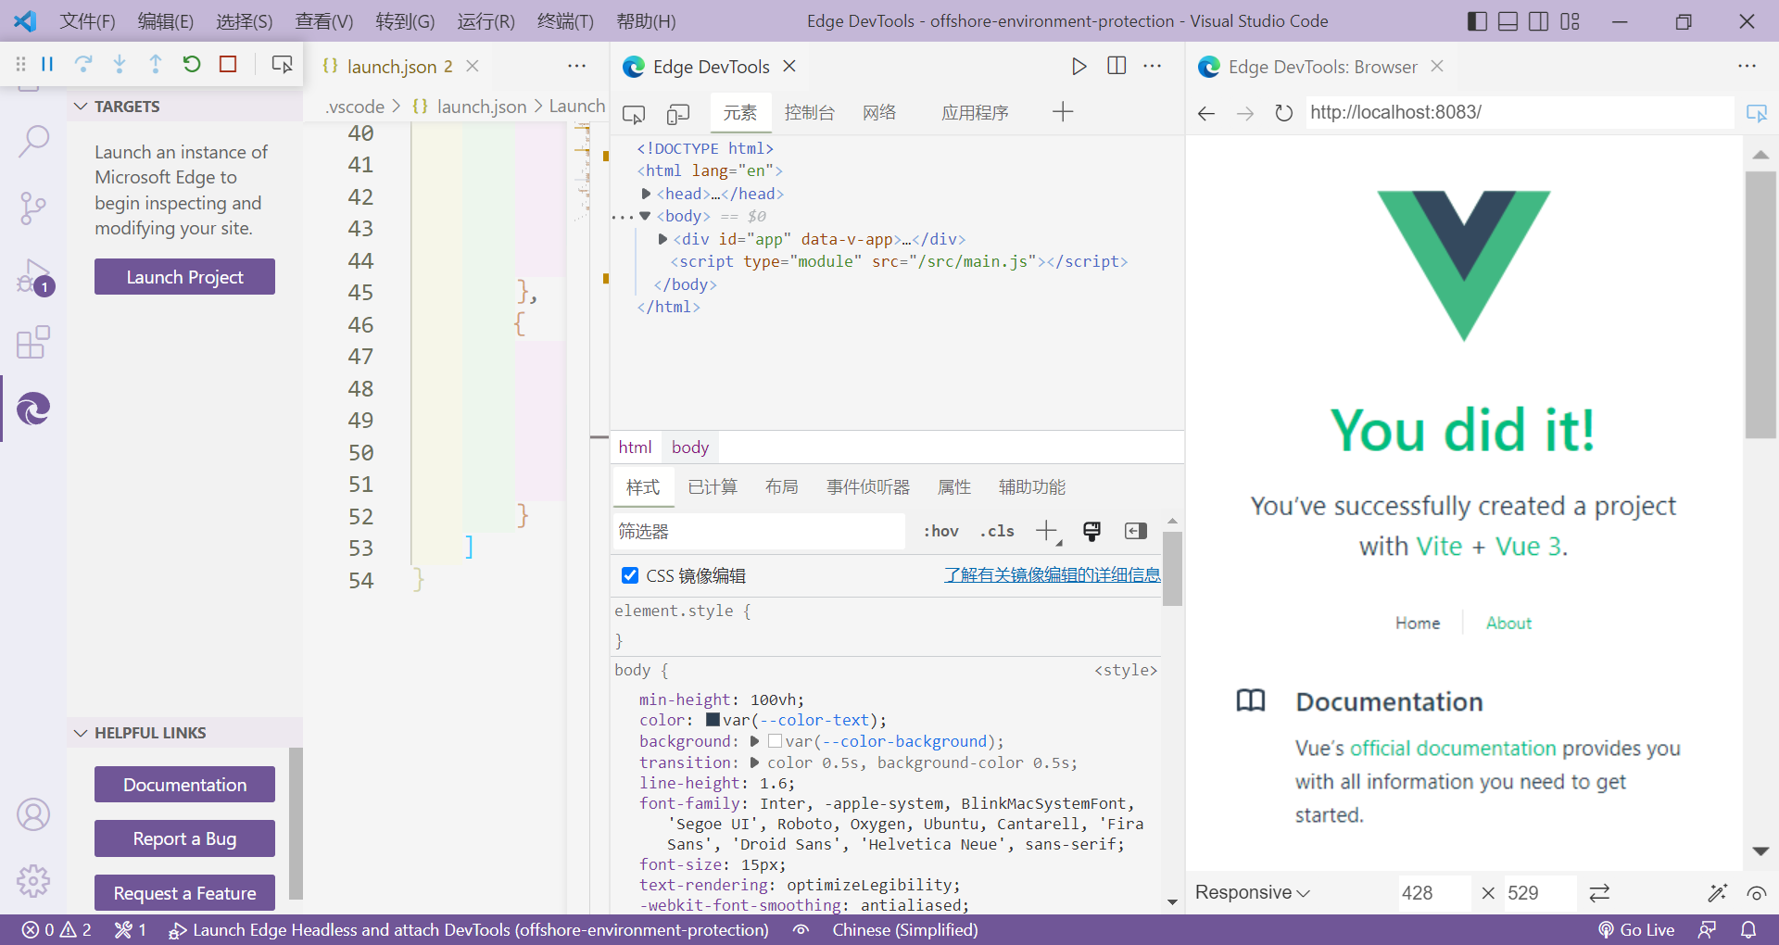
Task: Toggle CSS mirror editing checkbox
Action: tap(630, 575)
